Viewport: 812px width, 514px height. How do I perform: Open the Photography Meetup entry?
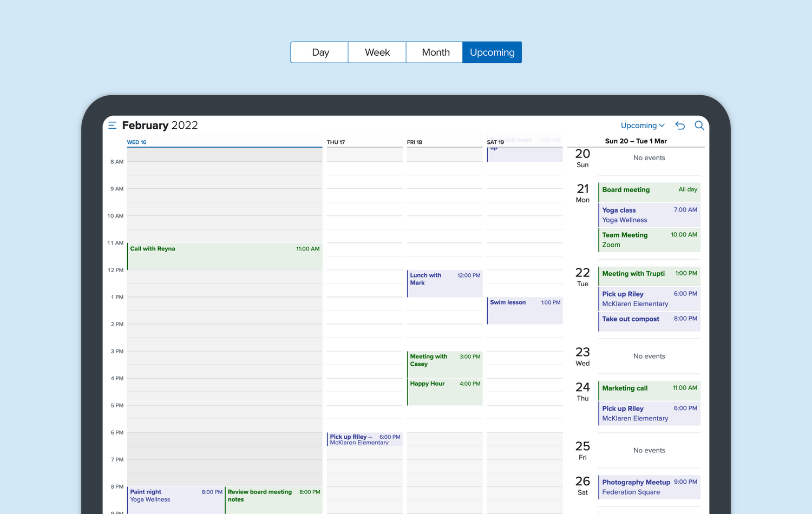click(x=649, y=487)
